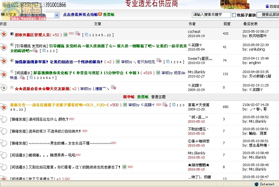The height and width of the screenshot is (187, 279).
Task: Open thread 请问现在论坛什么 颜色?
Action: pyautogui.click(x=48, y=119)
